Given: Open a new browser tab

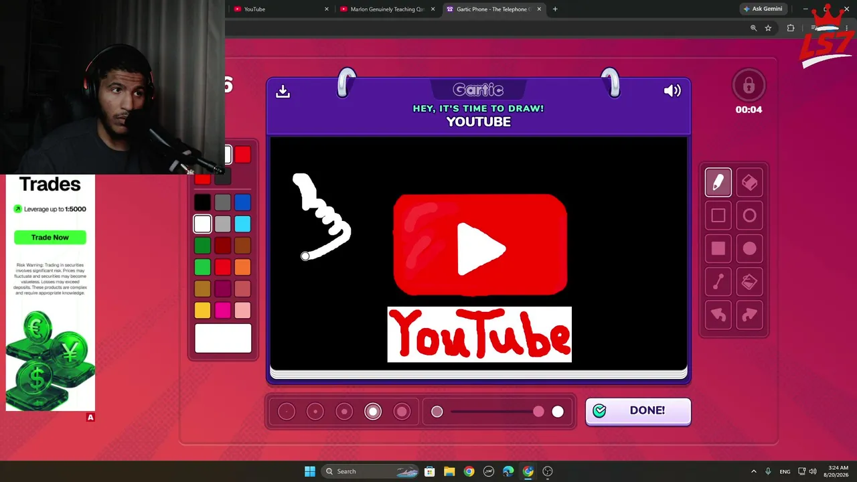Looking at the screenshot, I should click(555, 9).
